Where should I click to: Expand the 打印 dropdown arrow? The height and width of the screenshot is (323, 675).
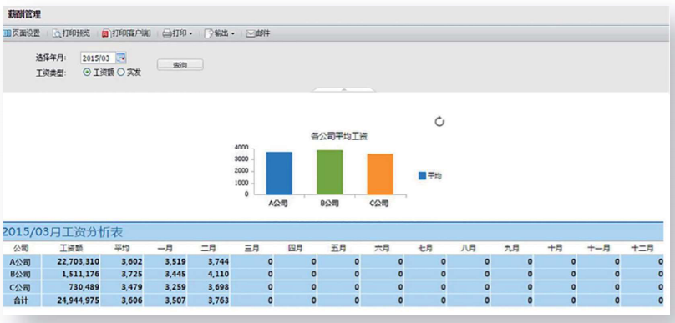(x=190, y=34)
